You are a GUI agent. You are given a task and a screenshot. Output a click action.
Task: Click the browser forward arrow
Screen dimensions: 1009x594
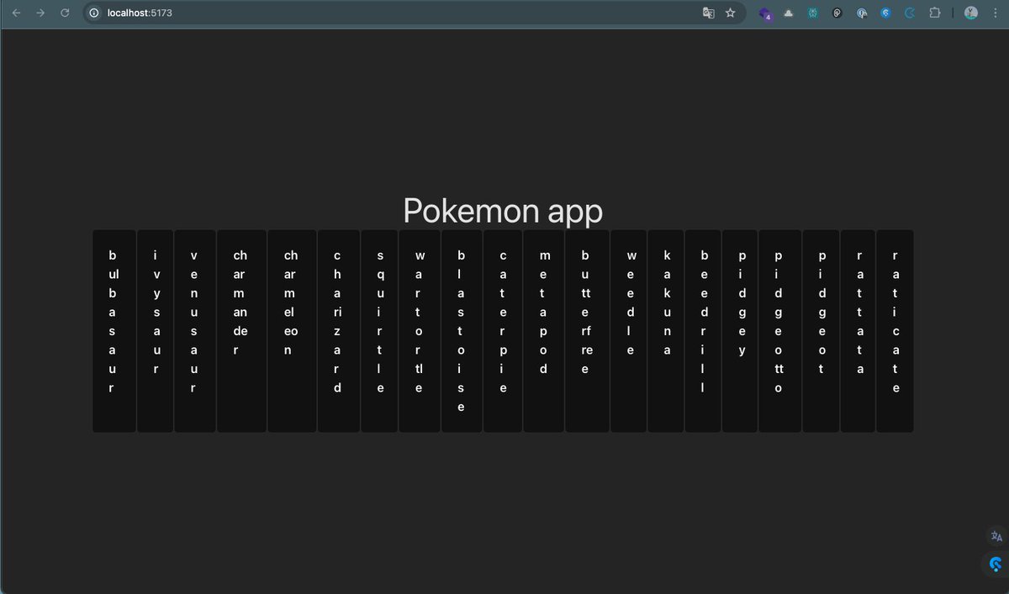[40, 13]
